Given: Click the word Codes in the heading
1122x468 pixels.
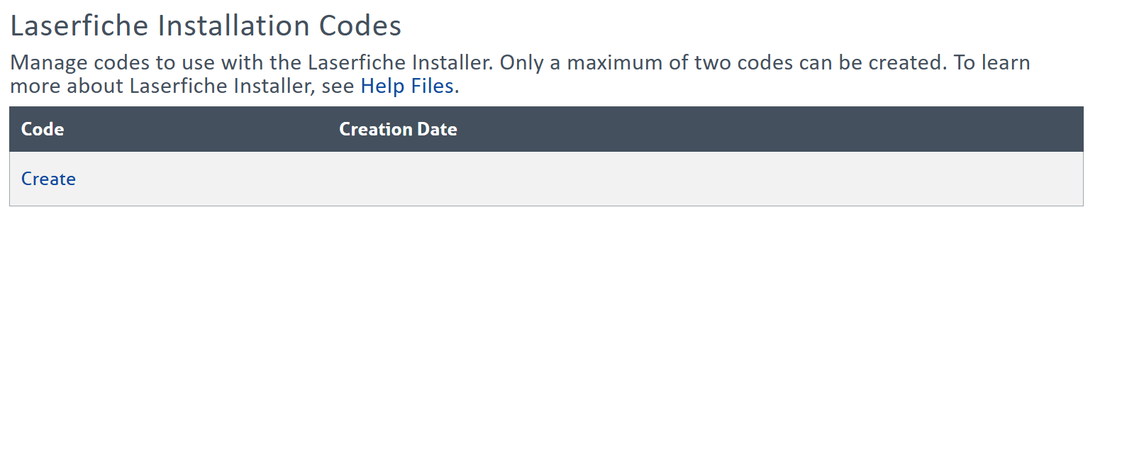Looking at the screenshot, I should [x=360, y=26].
